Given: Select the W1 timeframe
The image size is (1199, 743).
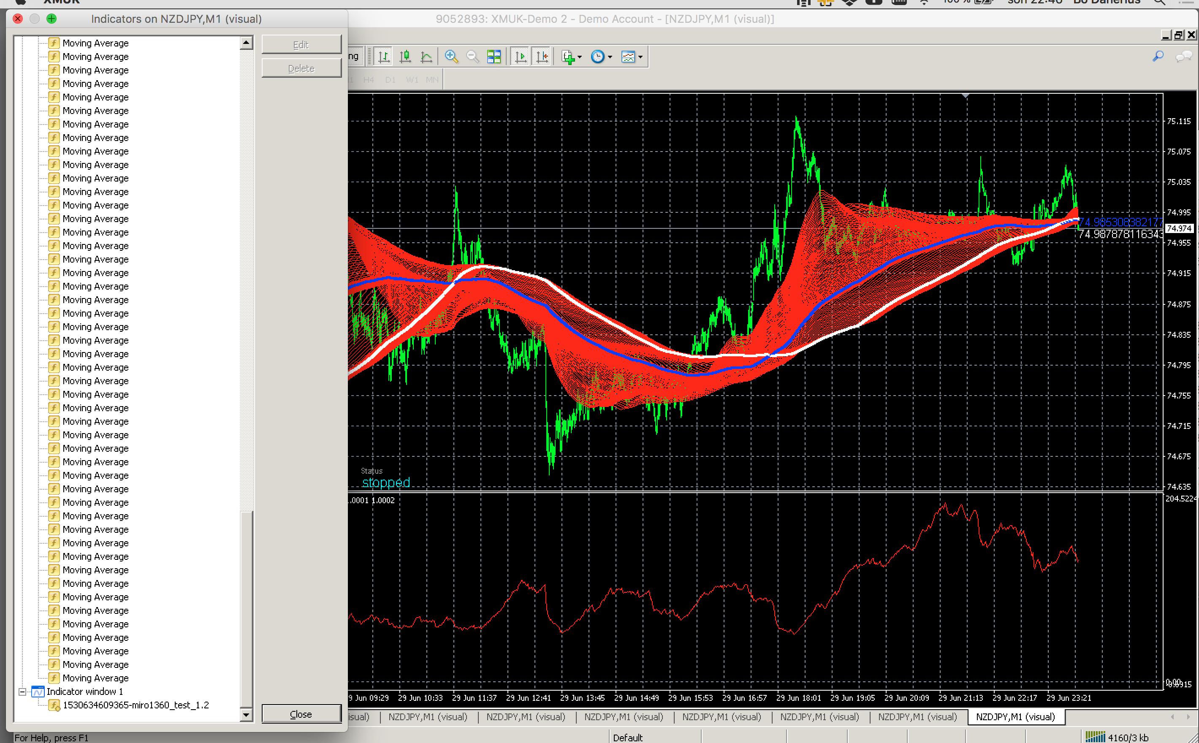Looking at the screenshot, I should coord(412,80).
